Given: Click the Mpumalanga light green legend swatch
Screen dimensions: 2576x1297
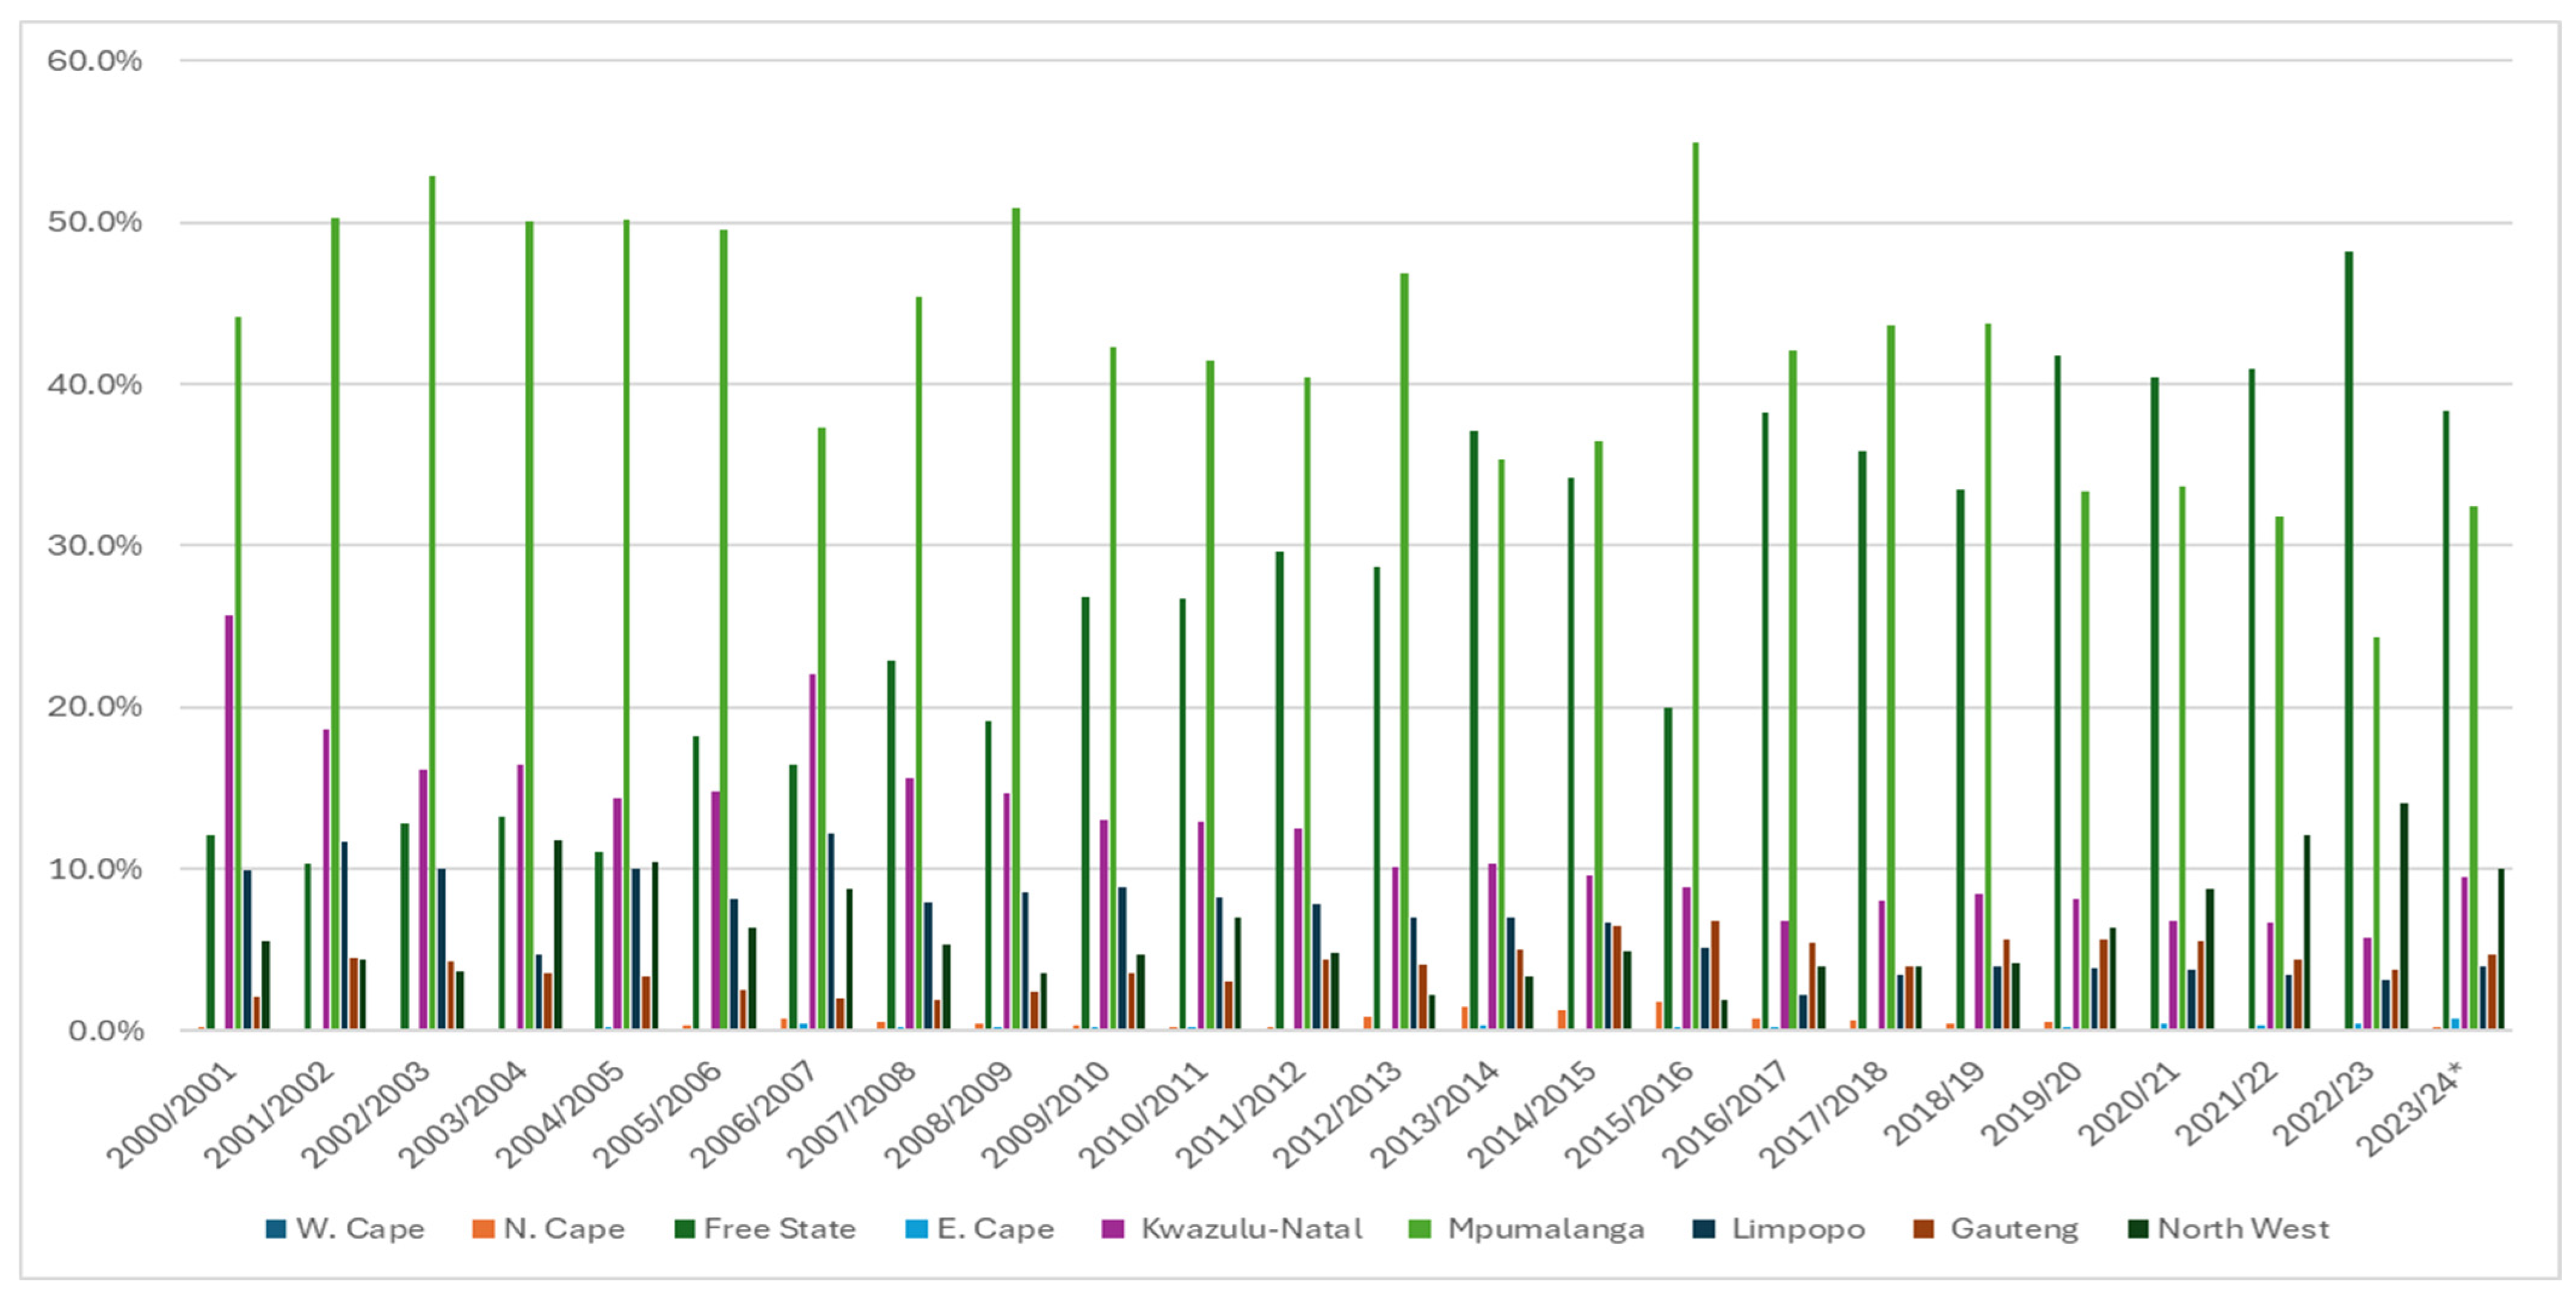Looking at the screenshot, I should pos(1419,1228).
